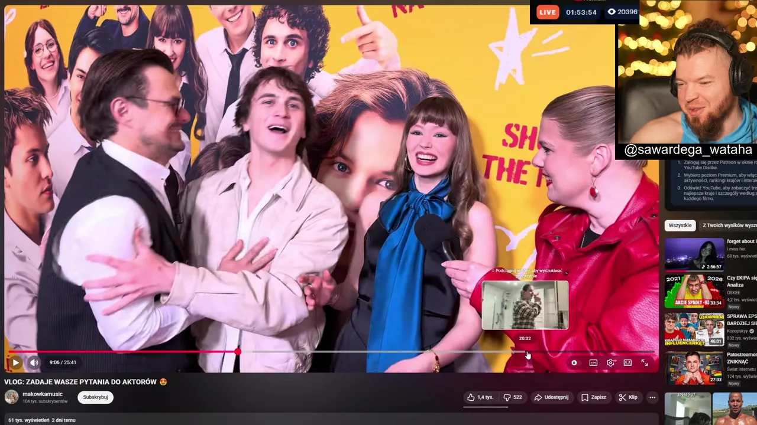Screen dimensions: 757x425
Task: Open the 'forget about it' video thumbnail
Action: [x=694, y=254]
